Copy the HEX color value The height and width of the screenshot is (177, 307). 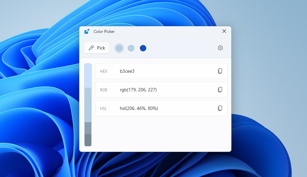[220, 71]
